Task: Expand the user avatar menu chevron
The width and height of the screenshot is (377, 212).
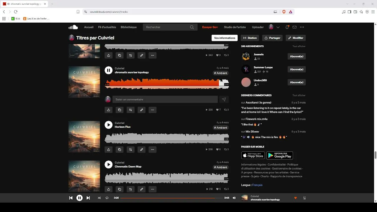Action: coord(278,27)
